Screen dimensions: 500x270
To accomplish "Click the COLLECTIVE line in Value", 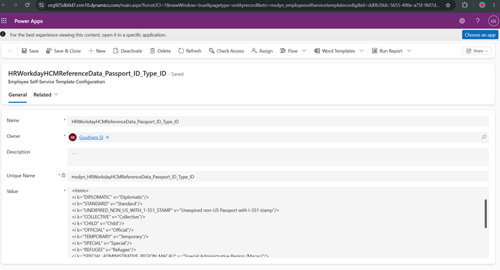I will pos(109,217).
